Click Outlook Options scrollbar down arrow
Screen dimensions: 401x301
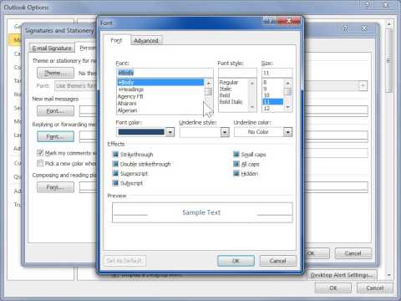[389, 275]
